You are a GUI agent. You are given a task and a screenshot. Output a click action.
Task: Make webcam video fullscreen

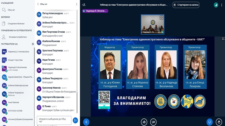[x=161, y=18]
